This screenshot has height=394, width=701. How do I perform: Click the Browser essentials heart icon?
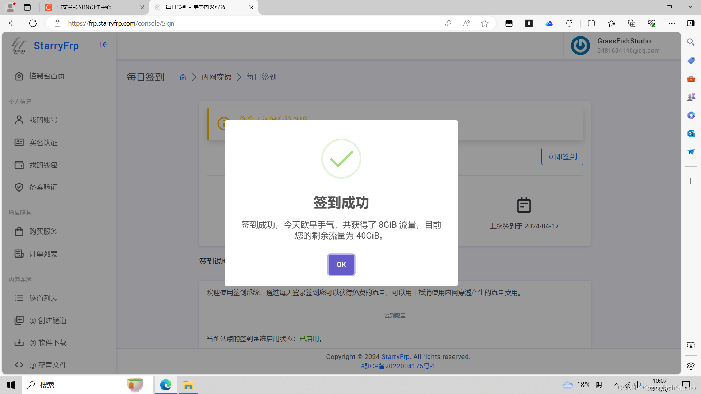(x=652, y=23)
